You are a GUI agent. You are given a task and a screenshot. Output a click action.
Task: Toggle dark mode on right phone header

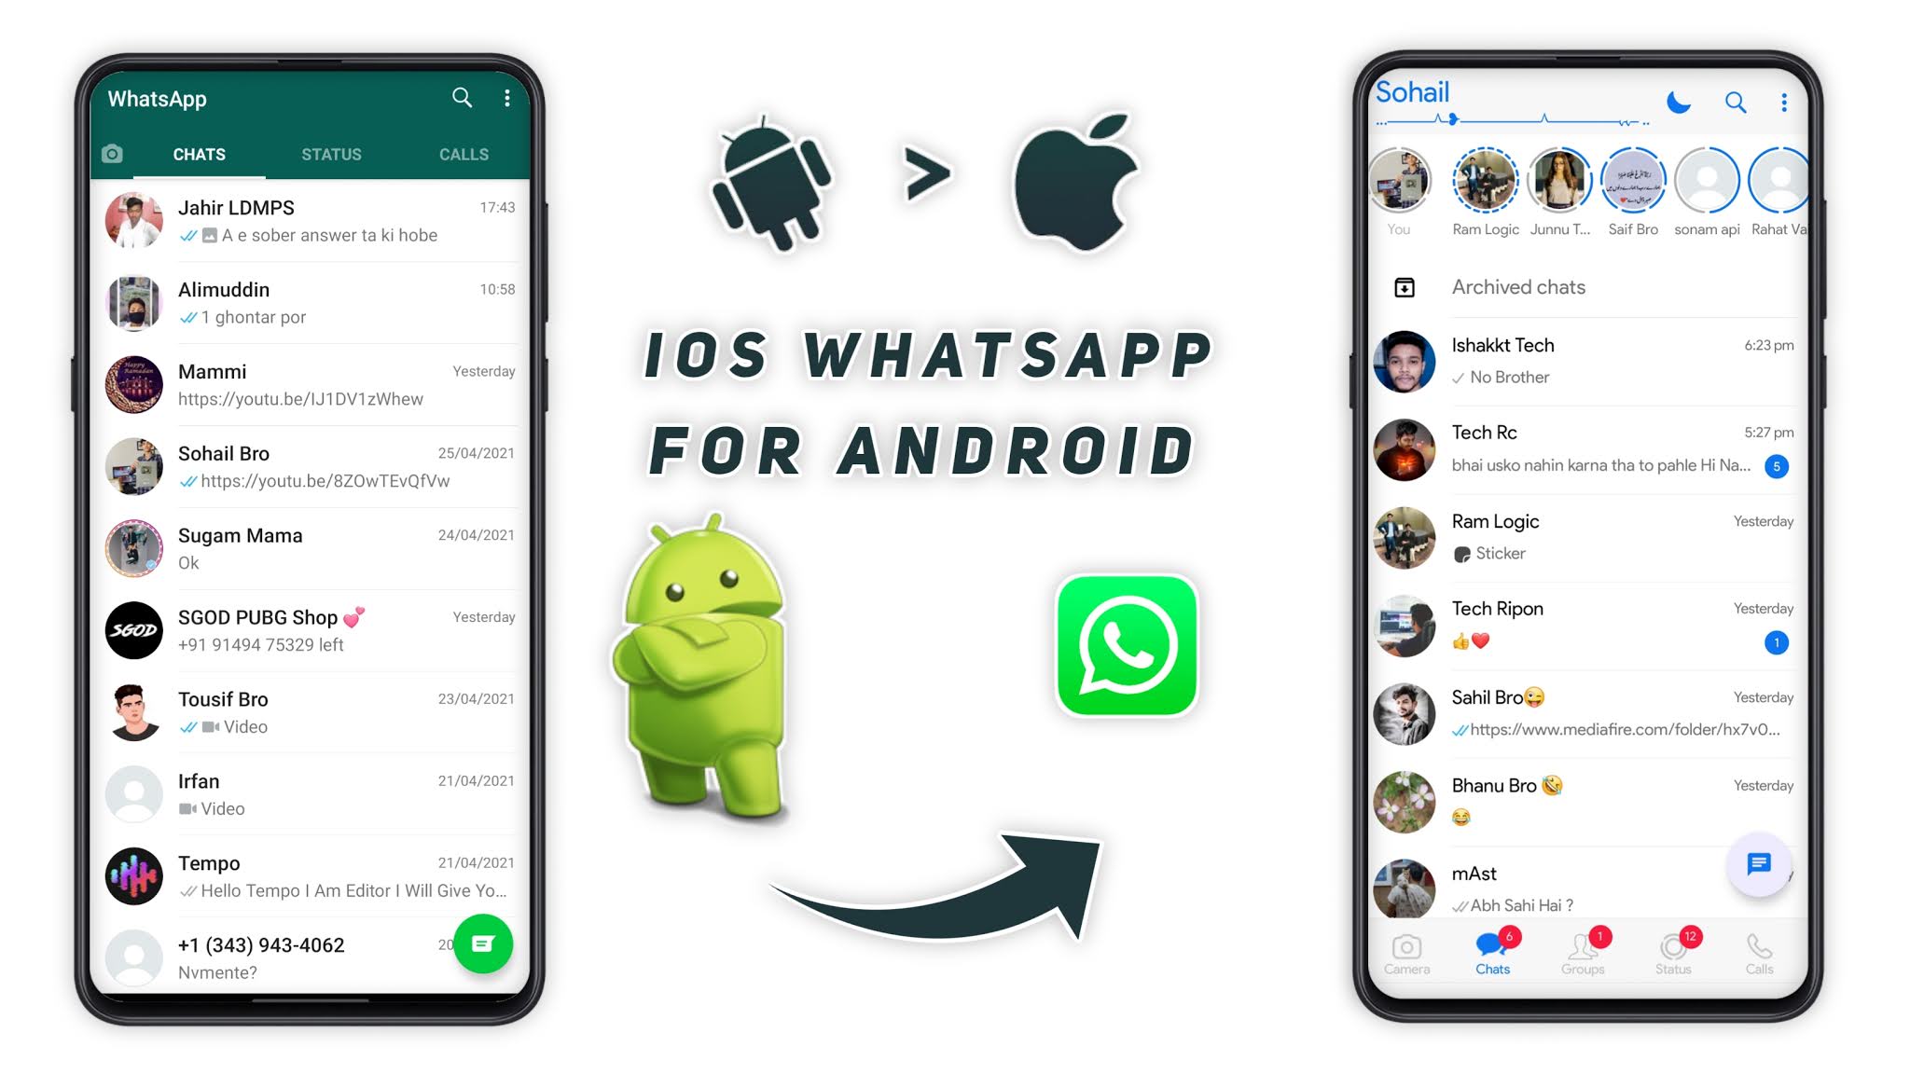1678,89
